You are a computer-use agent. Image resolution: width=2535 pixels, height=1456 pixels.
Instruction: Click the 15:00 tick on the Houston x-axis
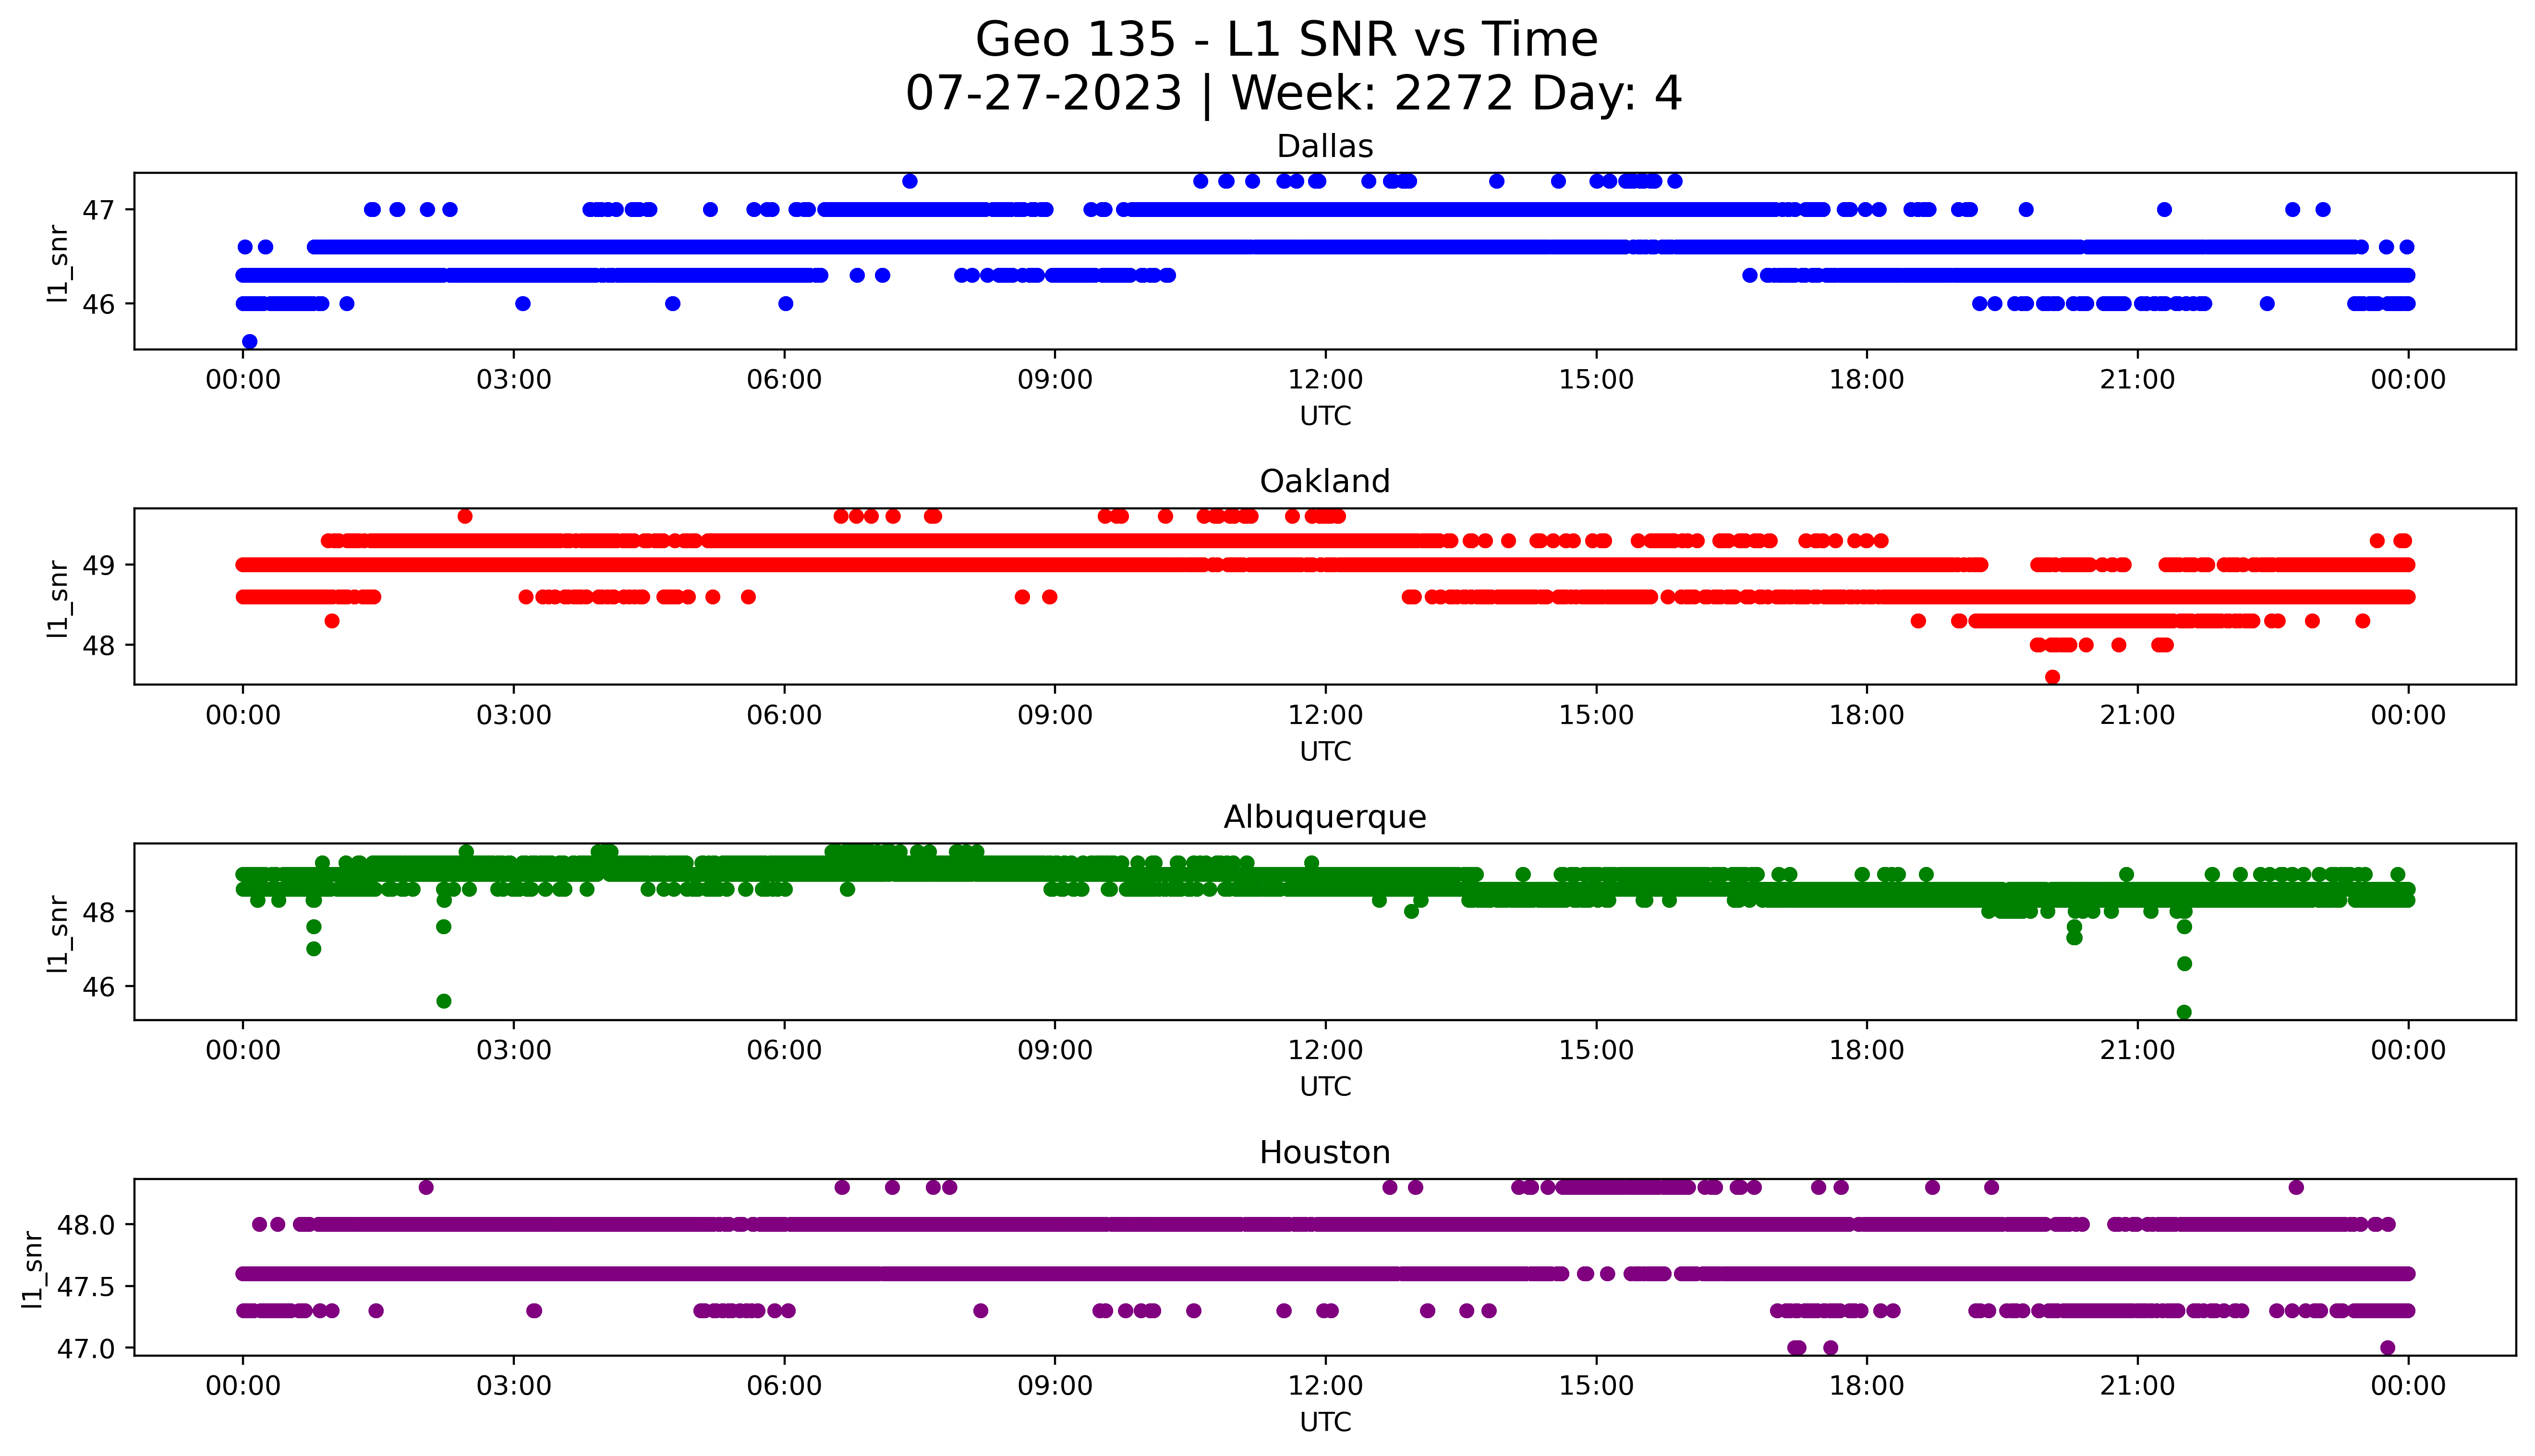point(1596,1387)
